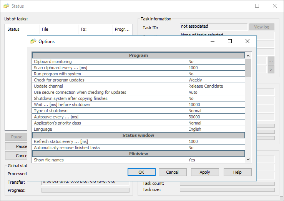The image size is (284, 201).
Task: Maximize the Options dialog
Action: tap(230, 41)
